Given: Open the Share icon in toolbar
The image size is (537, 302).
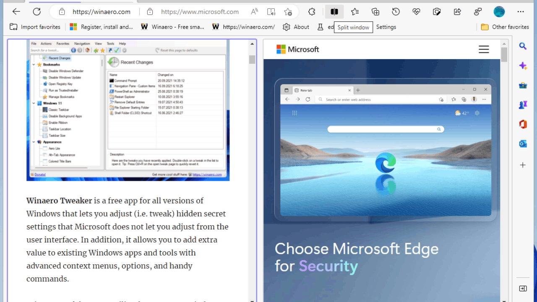Looking at the screenshot, I should tap(457, 12).
